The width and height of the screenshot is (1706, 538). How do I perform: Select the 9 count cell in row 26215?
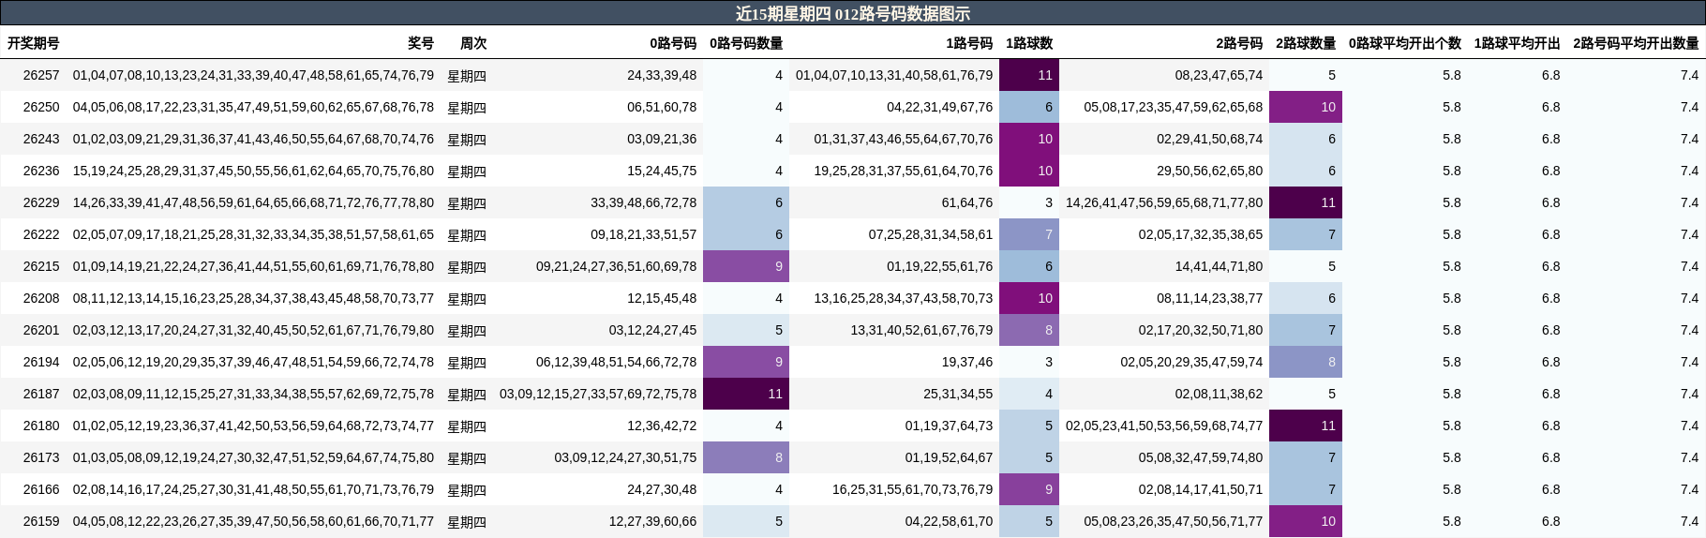[746, 266]
